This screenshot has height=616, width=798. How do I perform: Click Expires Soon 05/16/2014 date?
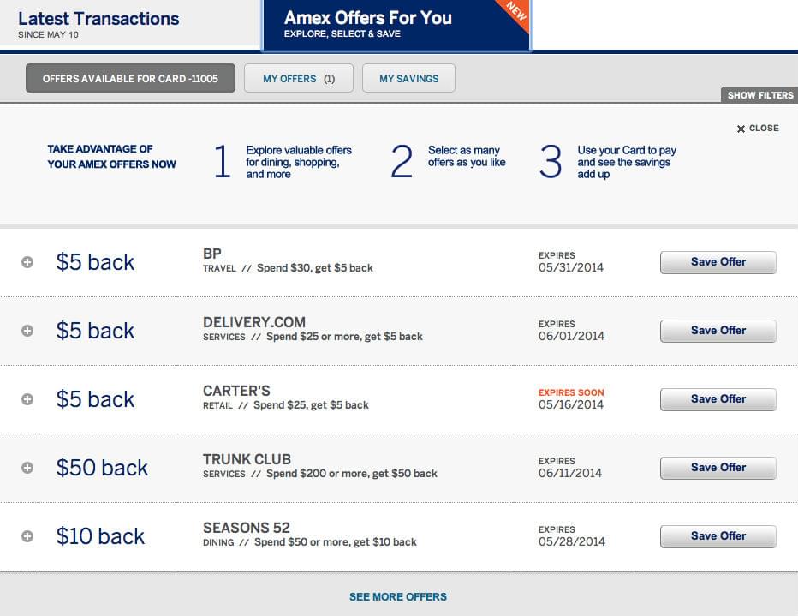coord(571,399)
